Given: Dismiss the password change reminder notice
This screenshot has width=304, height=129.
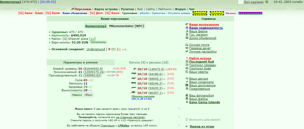Looking at the screenshot, I should (179, 117).
